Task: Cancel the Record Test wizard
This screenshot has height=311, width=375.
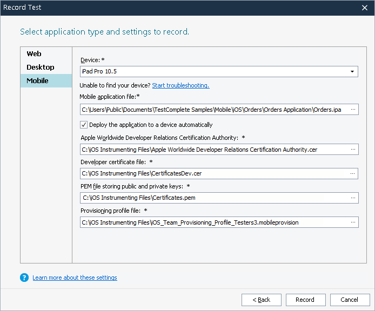Action: click(349, 300)
